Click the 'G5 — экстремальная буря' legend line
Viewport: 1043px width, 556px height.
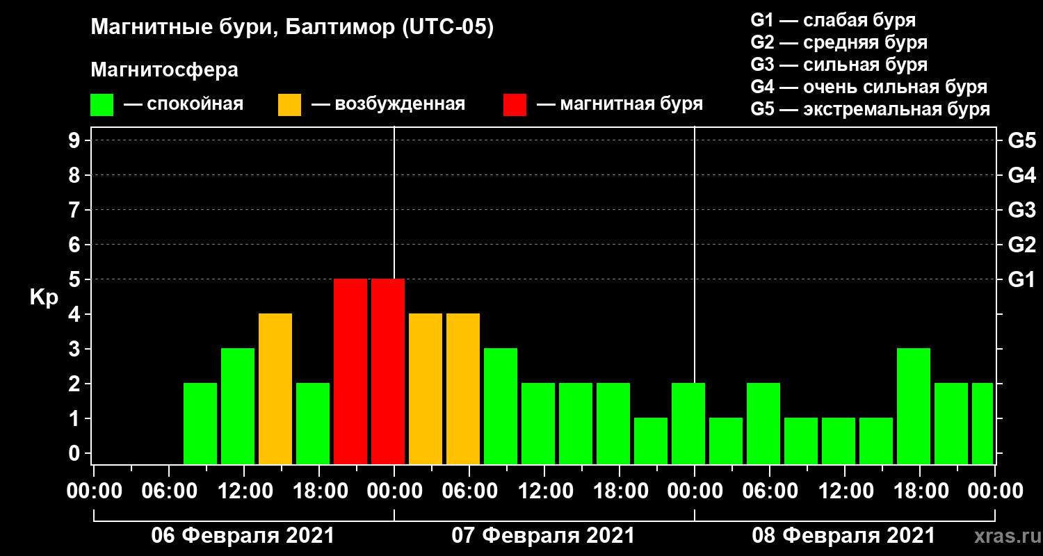[x=870, y=110]
